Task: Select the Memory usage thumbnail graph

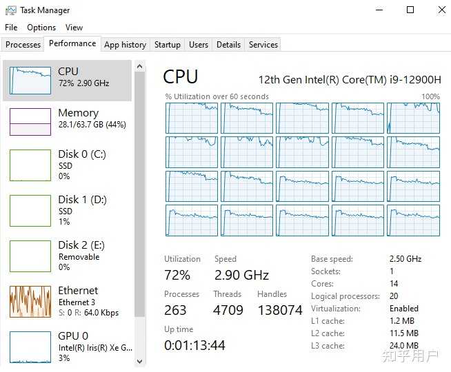Action: [30, 122]
